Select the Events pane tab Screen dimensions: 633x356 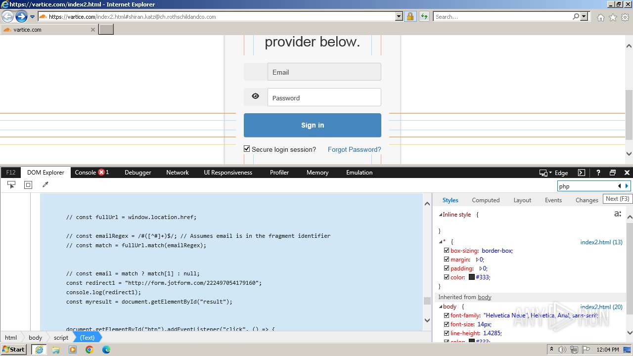click(553, 200)
